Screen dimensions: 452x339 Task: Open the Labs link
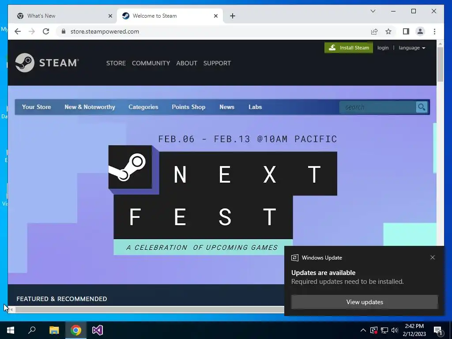255,107
